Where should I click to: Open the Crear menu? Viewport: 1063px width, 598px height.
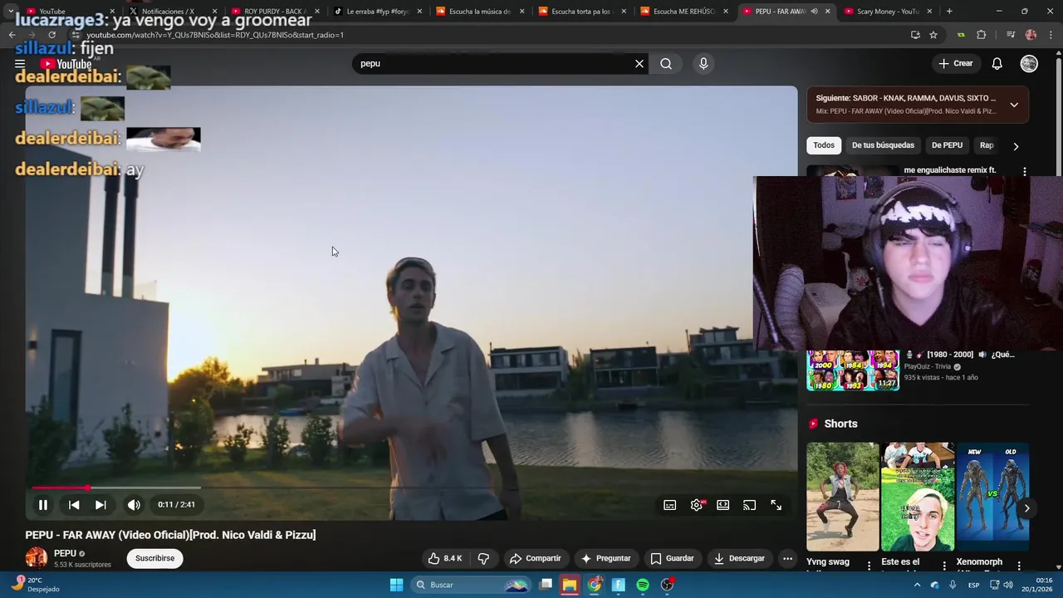[956, 64]
